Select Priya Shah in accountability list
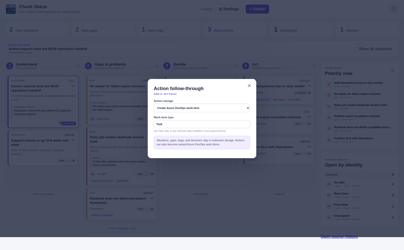Image resolution: width=404 pixels, height=250 pixels. click(360, 206)
